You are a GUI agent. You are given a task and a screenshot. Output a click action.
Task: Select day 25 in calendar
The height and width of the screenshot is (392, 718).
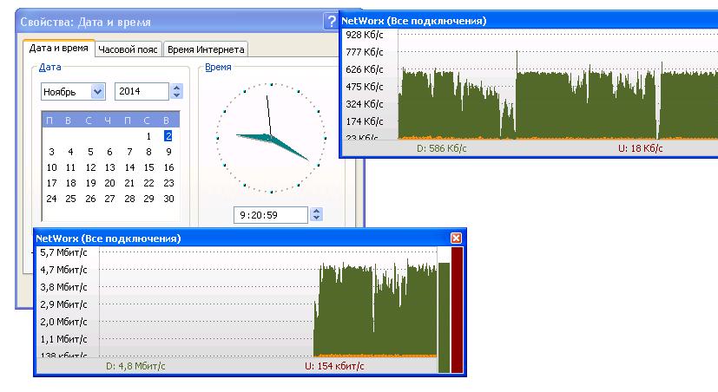[x=70, y=199]
